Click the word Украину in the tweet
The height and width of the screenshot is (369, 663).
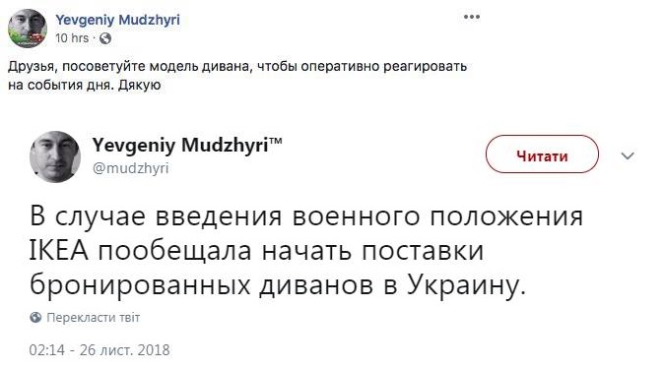click(467, 285)
